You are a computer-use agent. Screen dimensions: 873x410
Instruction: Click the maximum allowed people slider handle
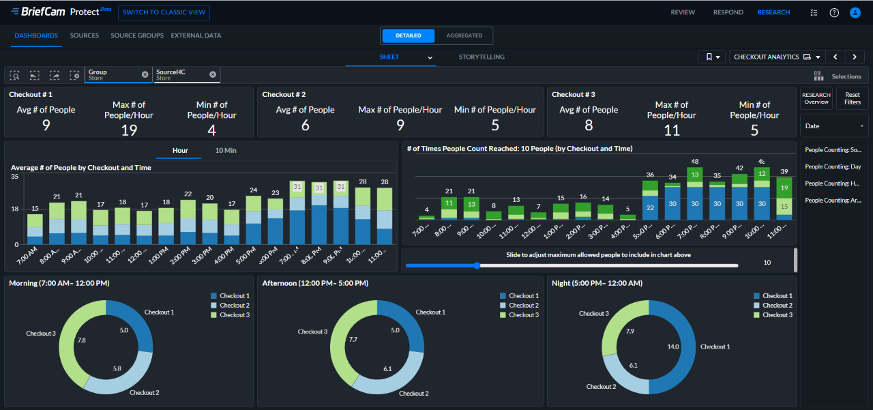coord(476,265)
